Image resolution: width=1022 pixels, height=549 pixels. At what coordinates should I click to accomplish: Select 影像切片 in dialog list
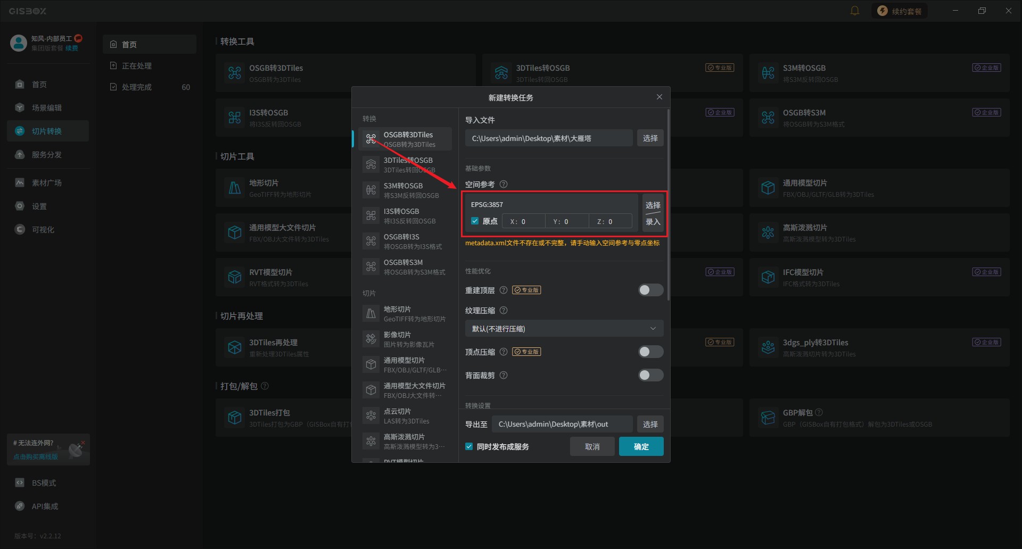point(405,339)
